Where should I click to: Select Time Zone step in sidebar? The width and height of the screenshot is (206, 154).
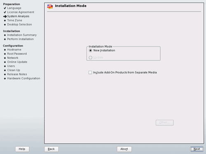14,21
